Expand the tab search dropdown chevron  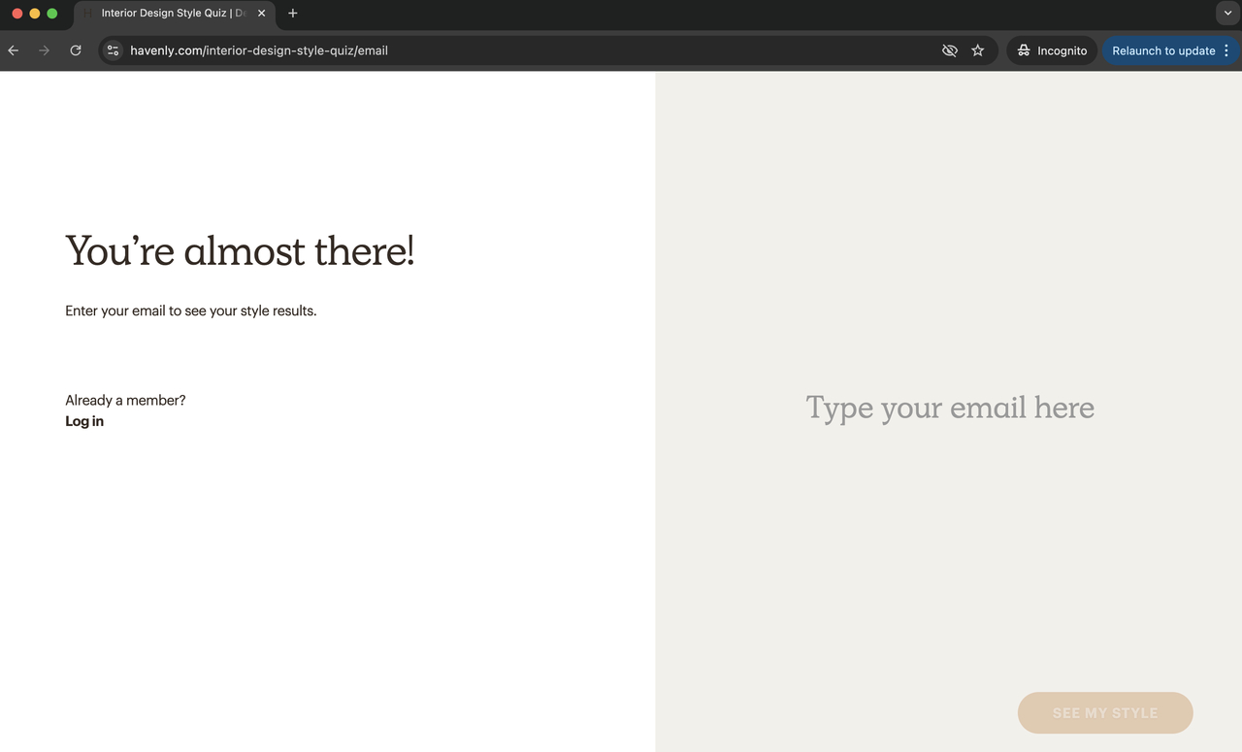pyautogui.click(x=1227, y=14)
